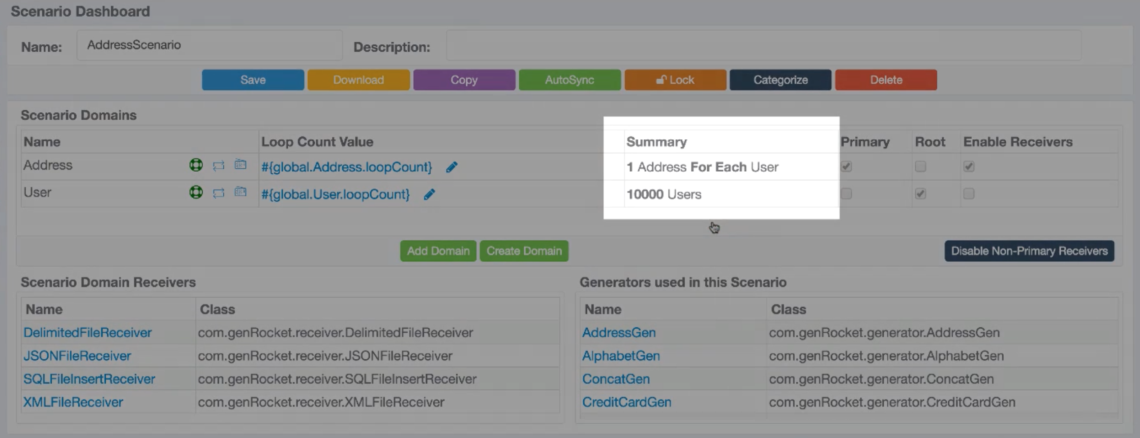
Task: Toggle Primary checkbox for User domain
Action: pos(846,193)
